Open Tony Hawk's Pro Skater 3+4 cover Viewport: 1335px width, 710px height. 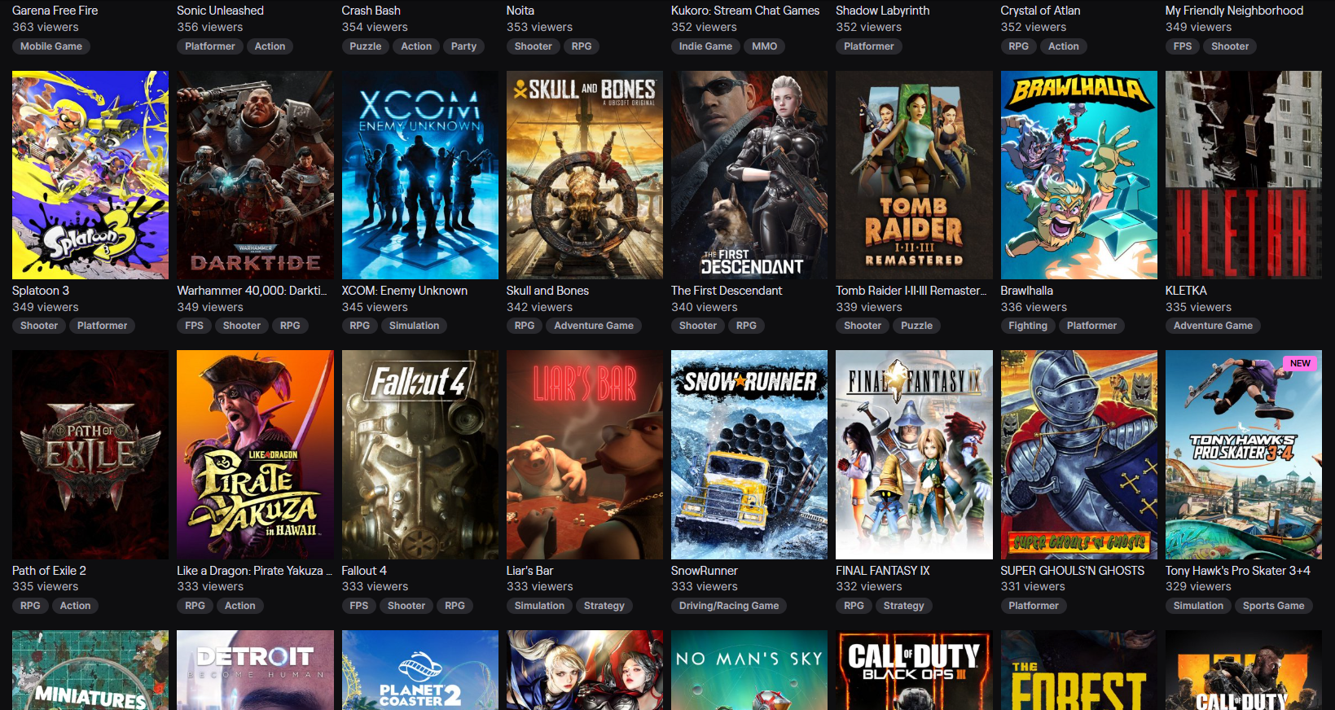tap(1244, 454)
